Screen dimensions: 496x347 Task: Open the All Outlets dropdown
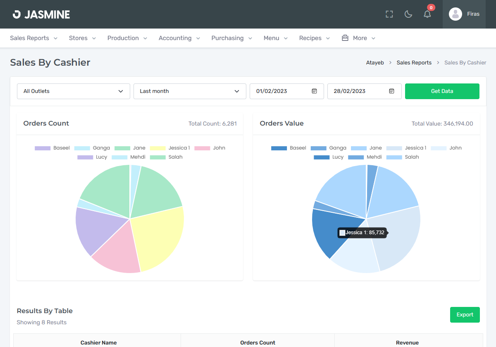point(74,91)
